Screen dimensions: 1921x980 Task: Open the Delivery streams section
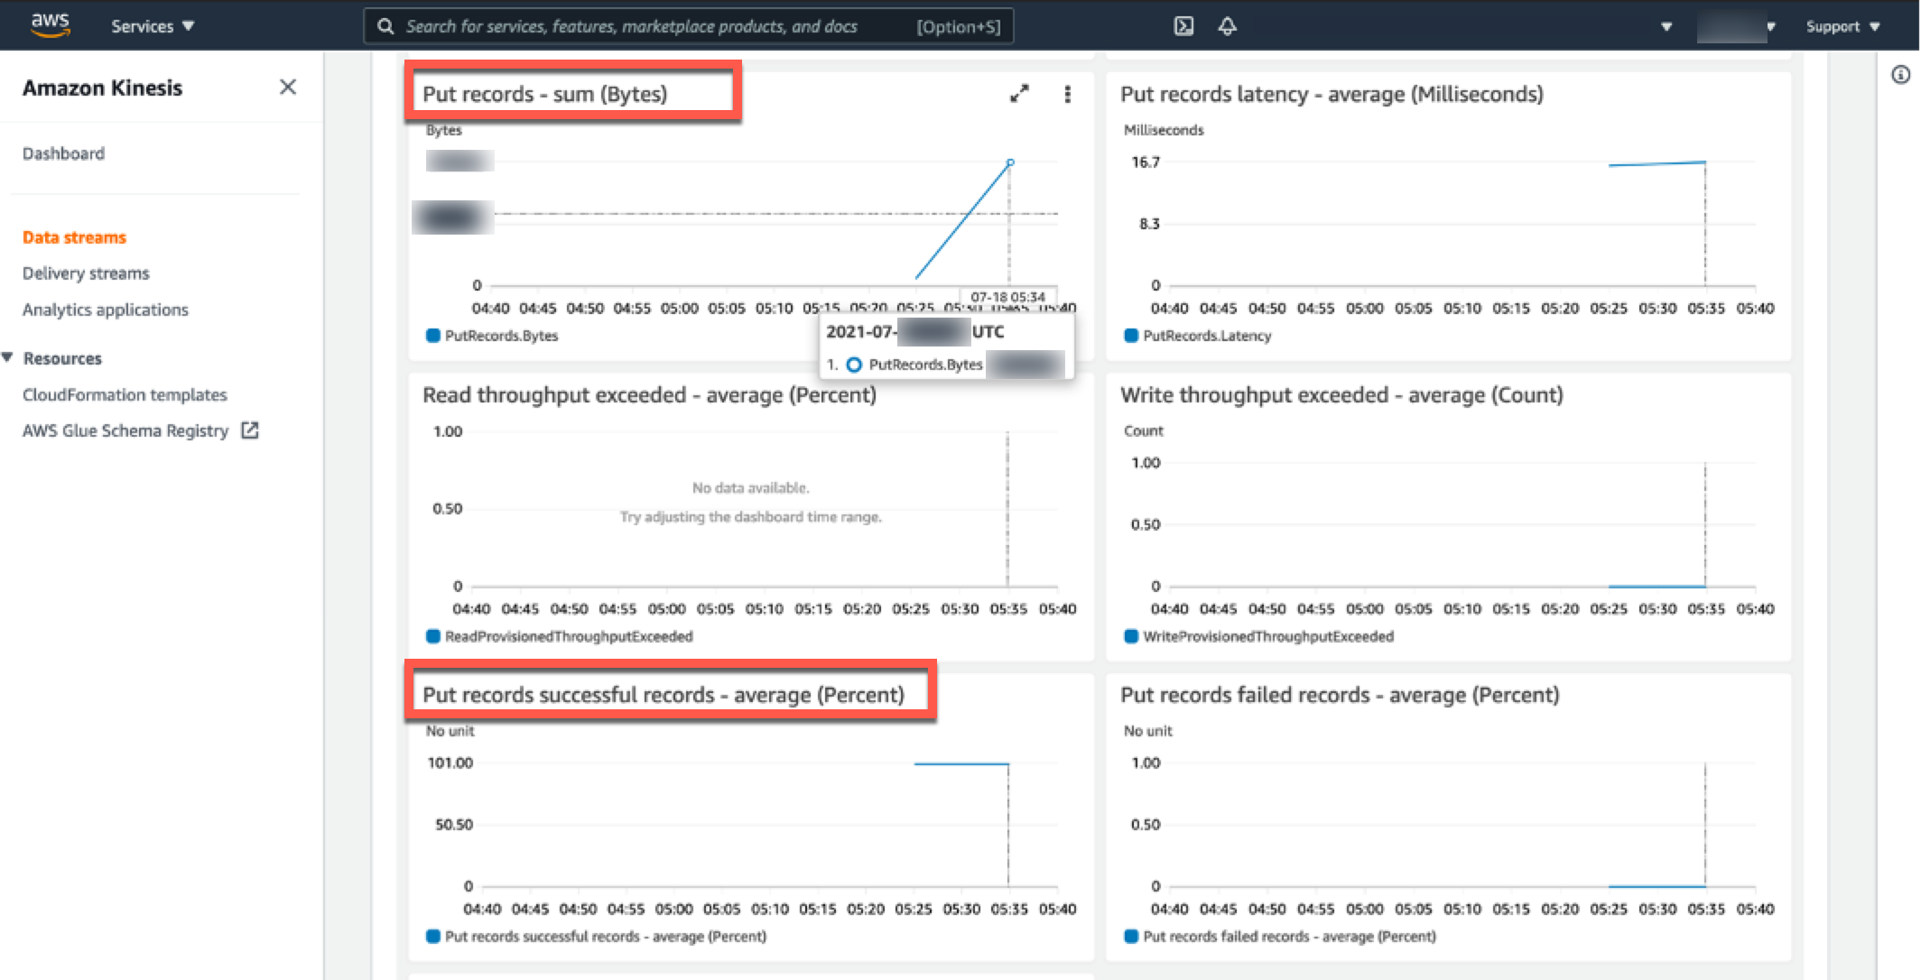pos(86,273)
